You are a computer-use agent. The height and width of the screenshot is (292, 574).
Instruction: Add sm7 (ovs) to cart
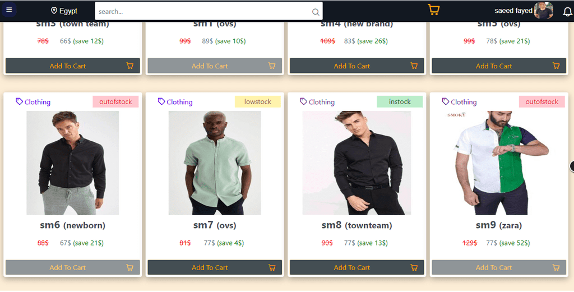click(x=215, y=267)
